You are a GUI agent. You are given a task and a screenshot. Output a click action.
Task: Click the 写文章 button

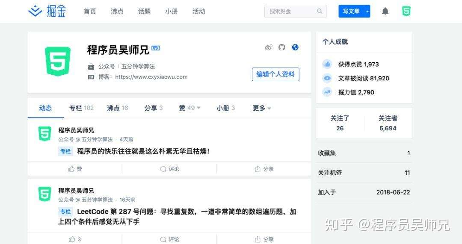351,11
